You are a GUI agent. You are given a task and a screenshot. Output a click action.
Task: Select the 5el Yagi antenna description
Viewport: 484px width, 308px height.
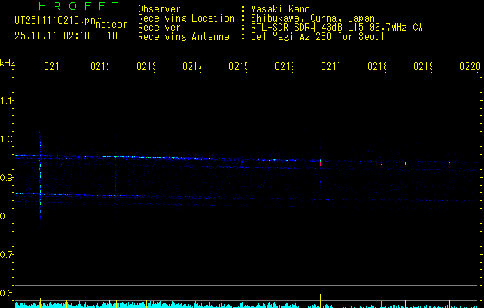click(319, 36)
